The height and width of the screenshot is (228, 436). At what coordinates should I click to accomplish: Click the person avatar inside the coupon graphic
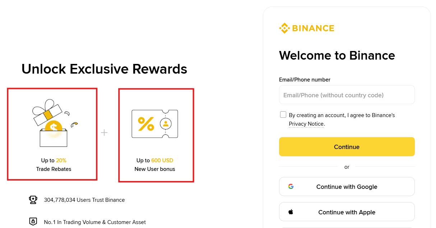coord(166,124)
